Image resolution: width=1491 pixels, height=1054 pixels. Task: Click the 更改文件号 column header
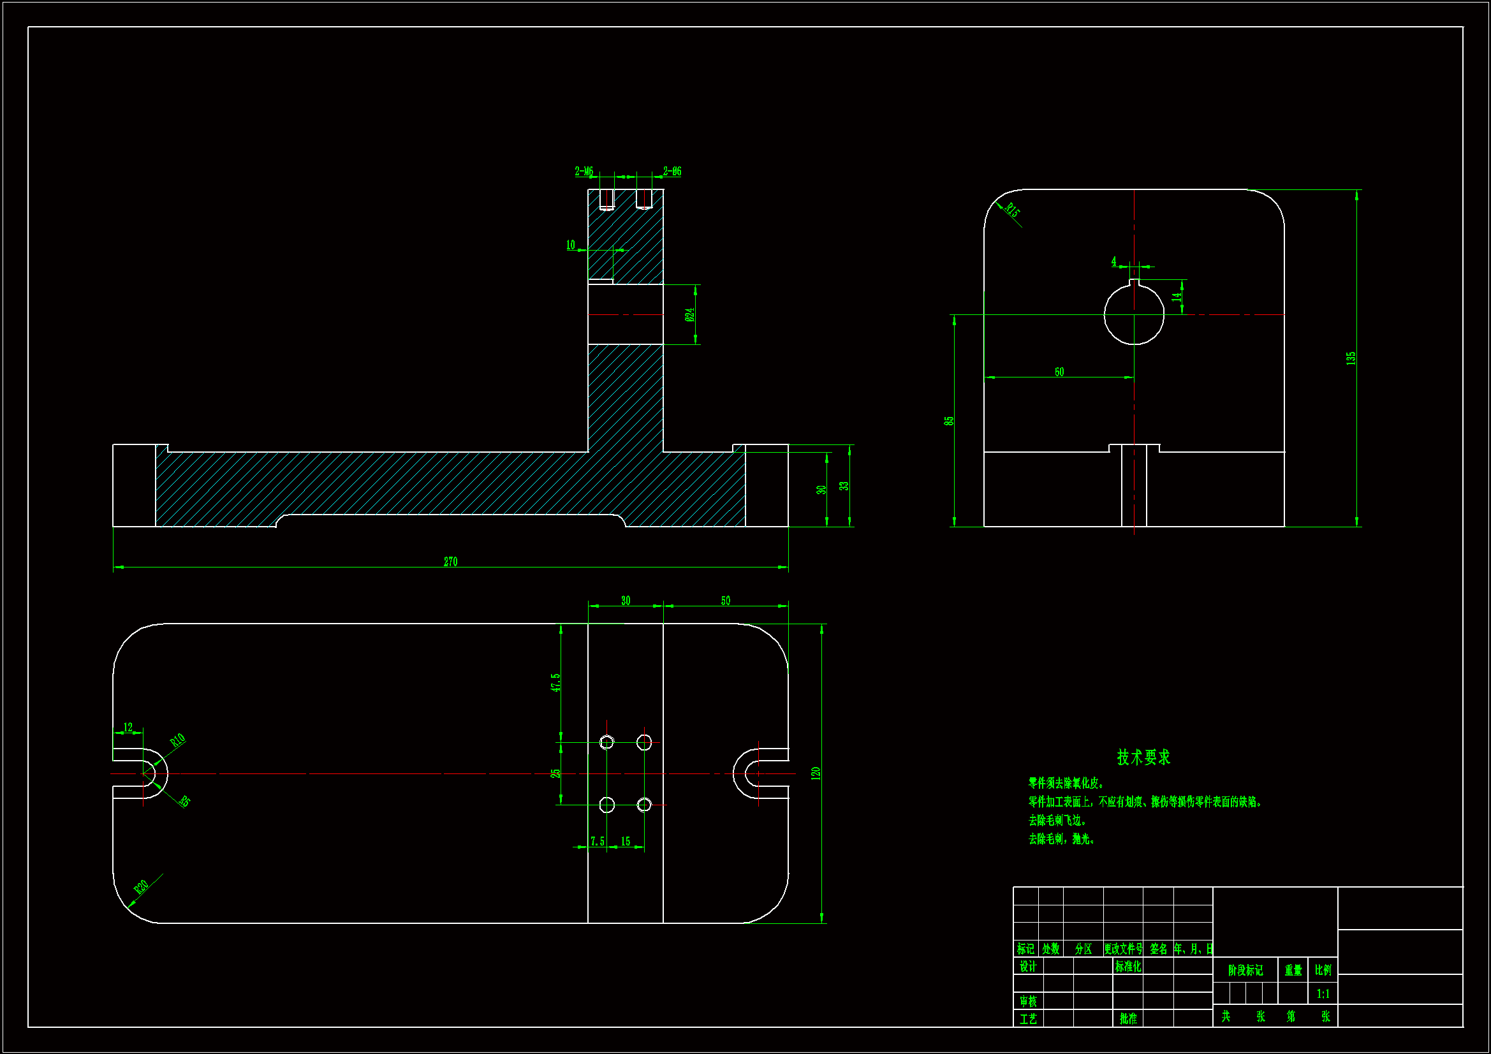[x=1123, y=949]
